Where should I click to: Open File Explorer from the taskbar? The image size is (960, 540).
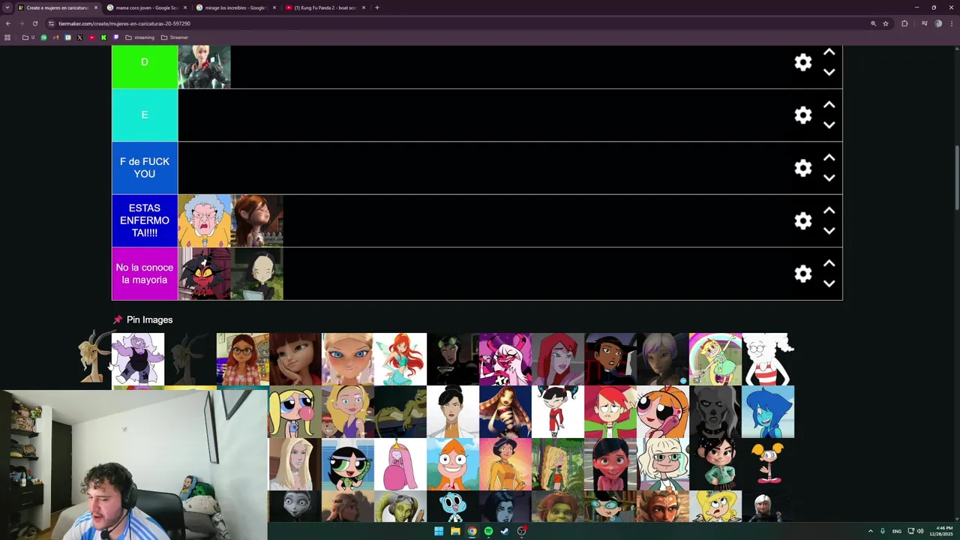click(455, 531)
